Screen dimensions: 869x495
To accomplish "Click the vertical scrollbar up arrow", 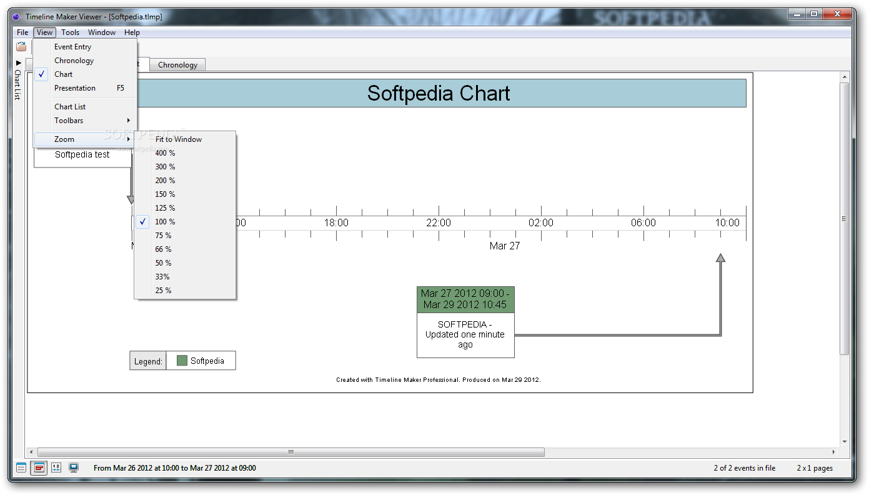I will click(x=844, y=77).
